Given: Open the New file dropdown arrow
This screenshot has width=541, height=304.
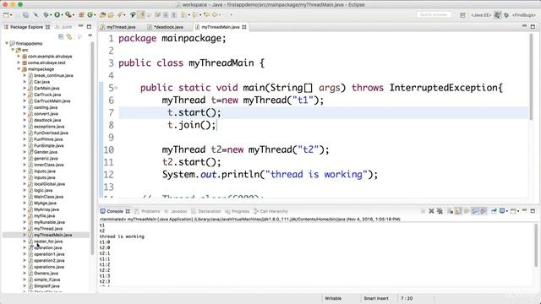Looking at the screenshot, I should coord(11,15).
